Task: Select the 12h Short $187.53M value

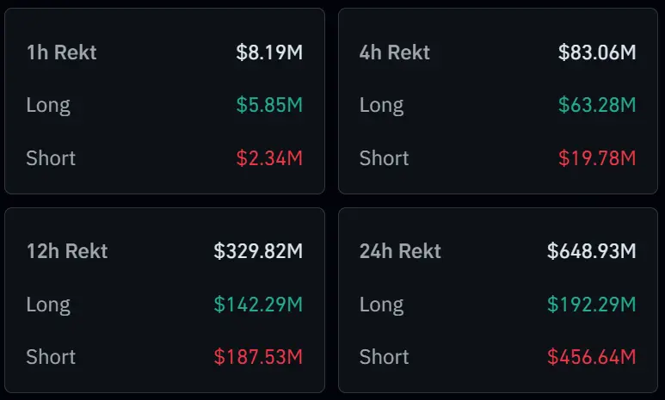Action: pos(258,357)
